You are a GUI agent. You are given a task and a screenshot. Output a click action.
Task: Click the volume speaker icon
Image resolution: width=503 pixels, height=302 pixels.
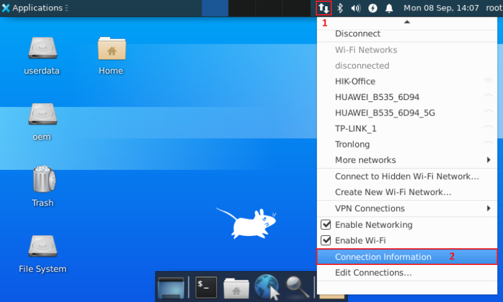click(x=356, y=8)
